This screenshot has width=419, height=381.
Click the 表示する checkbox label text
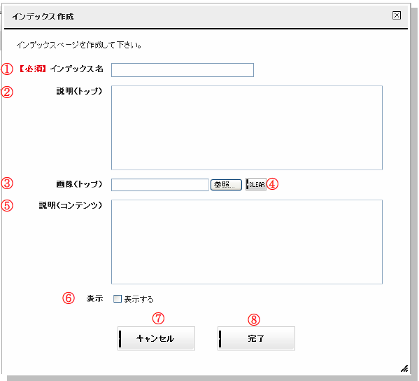tap(139, 299)
